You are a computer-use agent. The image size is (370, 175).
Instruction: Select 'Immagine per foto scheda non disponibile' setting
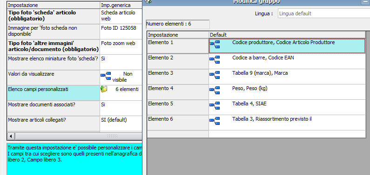[x=54, y=31]
